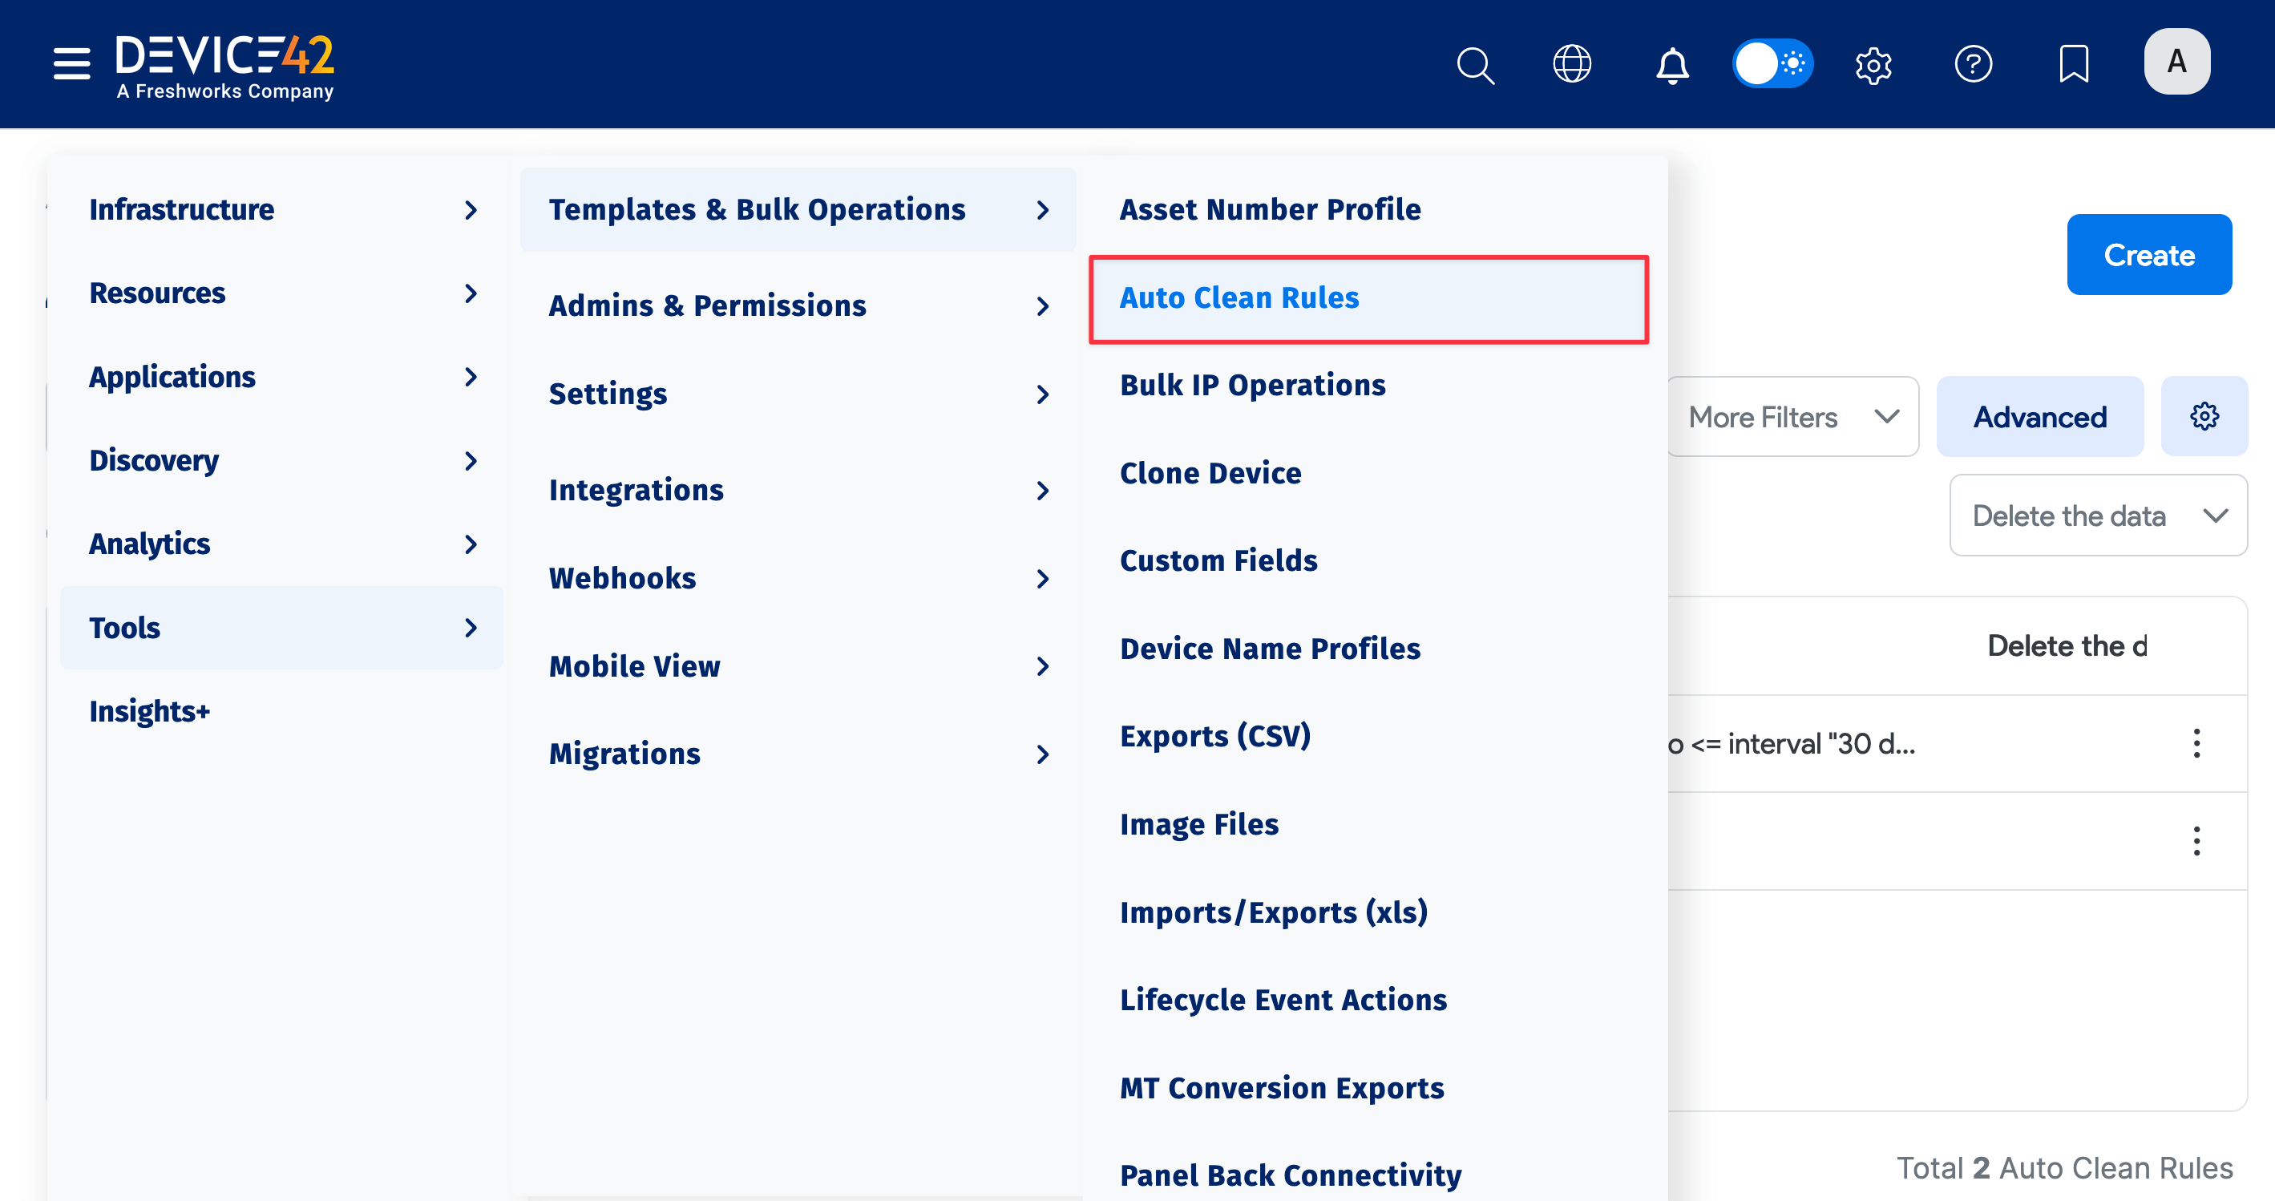Open the hamburger main menu icon
This screenshot has width=2275, height=1201.
click(71, 63)
